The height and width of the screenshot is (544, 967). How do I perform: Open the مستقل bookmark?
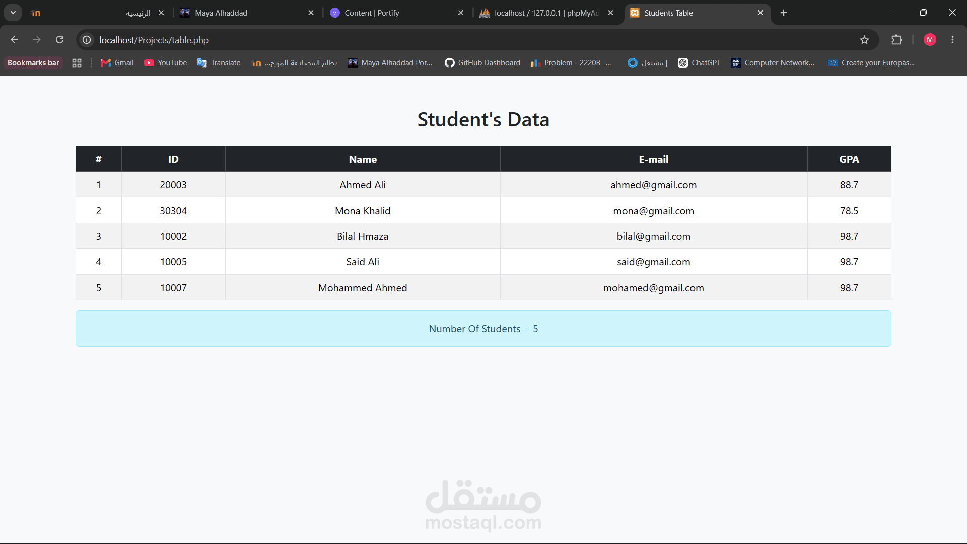pyautogui.click(x=648, y=63)
